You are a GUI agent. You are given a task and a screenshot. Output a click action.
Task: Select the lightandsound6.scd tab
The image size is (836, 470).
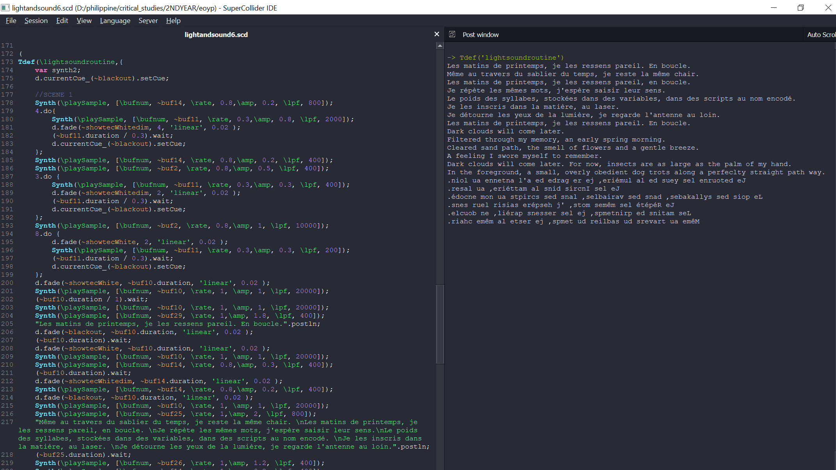tap(216, 35)
